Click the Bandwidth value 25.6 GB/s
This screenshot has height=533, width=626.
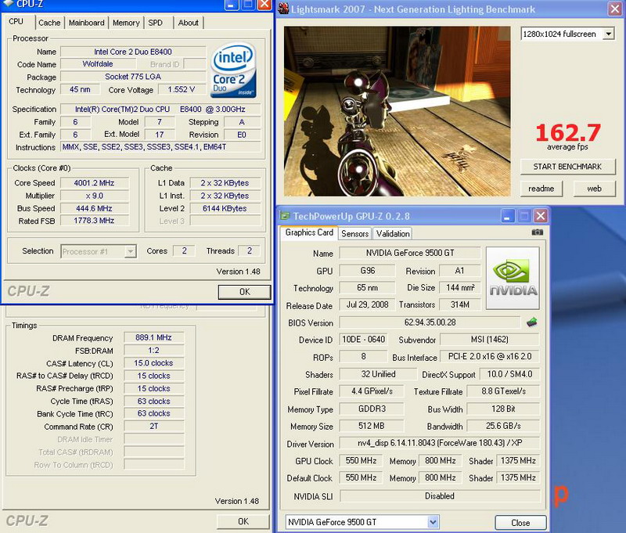click(503, 426)
